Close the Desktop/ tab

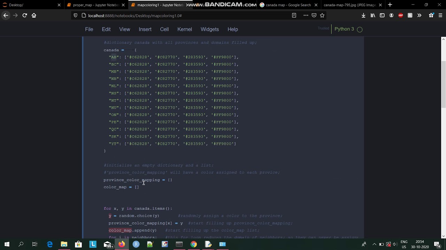[x=59, y=5]
